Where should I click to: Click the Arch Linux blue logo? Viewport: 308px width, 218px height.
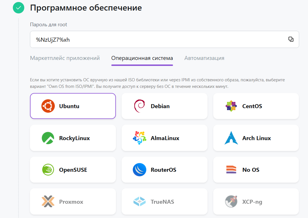click(231, 138)
